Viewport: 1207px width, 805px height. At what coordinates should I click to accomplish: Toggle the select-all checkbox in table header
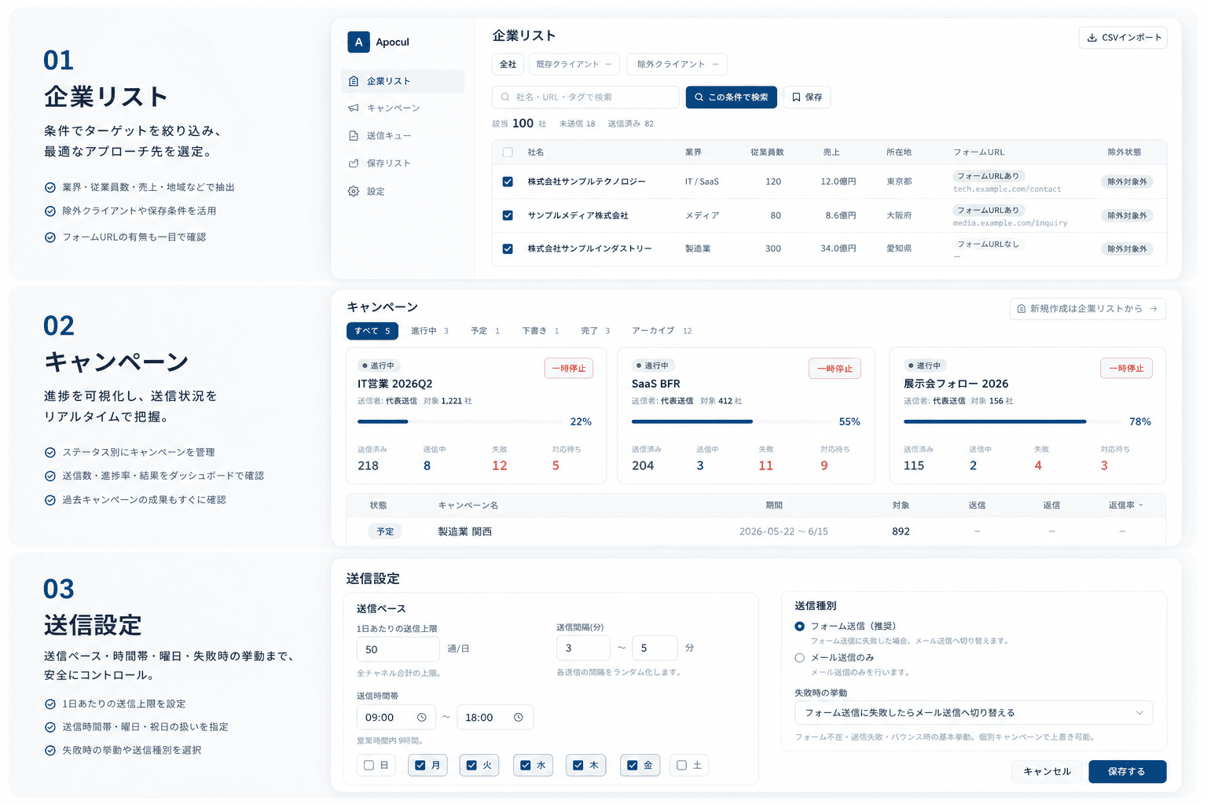tap(508, 153)
